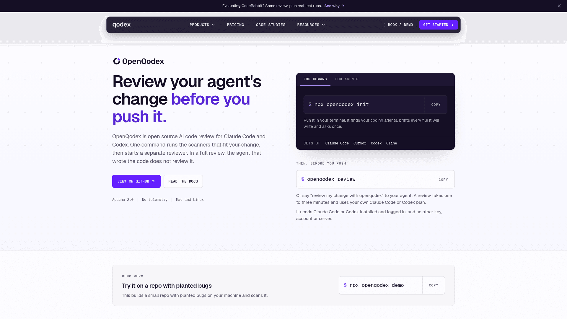Open Case Studies in the navbar
Image resolution: width=567 pixels, height=319 pixels.
(x=271, y=25)
